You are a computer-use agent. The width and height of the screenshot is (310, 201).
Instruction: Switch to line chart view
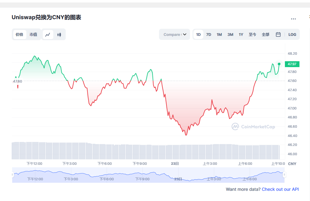[x=48, y=35]
